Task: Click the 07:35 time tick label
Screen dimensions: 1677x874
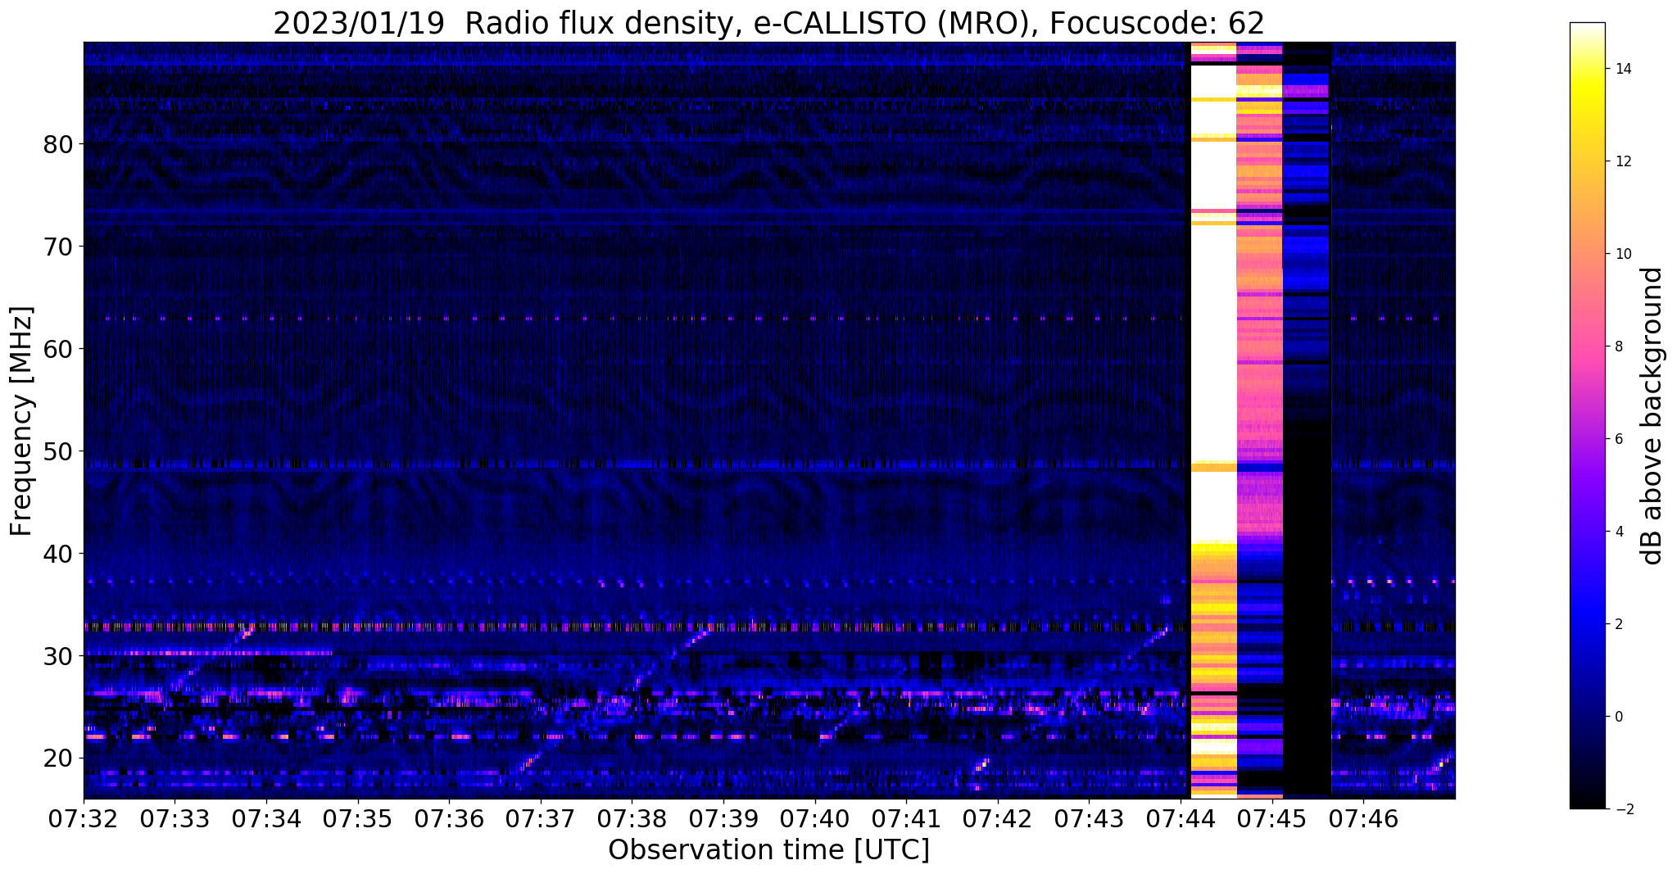Action: tap(358, 818)
